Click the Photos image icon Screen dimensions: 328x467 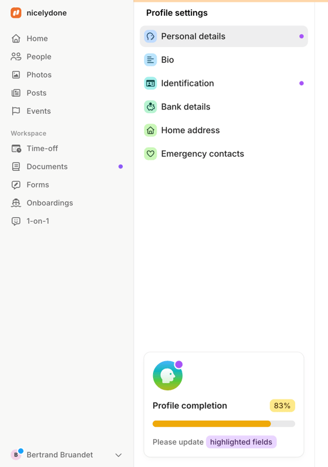point(16,75)
